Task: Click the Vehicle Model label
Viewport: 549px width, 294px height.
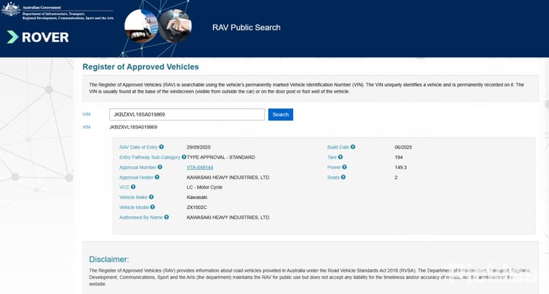Action: point(134,208)
